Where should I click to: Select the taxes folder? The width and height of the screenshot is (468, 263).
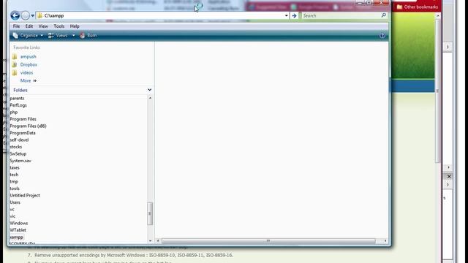15,167
